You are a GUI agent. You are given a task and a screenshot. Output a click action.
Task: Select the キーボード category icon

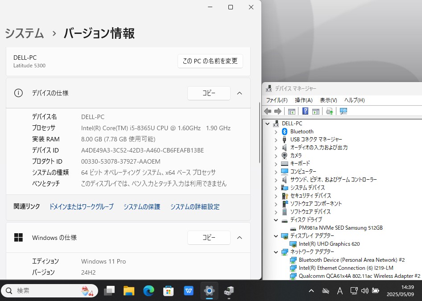[x=285, y=163]
